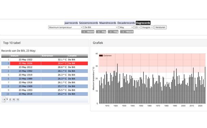Screen dimensions: 207x128
Task: Click the 32.1 °C value cell
Action: tap(54, 60)
